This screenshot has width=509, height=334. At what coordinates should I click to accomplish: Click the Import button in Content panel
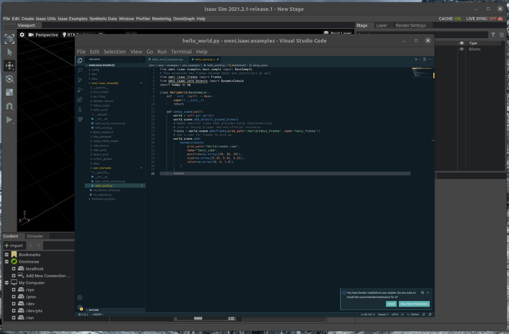(x=14, y=246)
